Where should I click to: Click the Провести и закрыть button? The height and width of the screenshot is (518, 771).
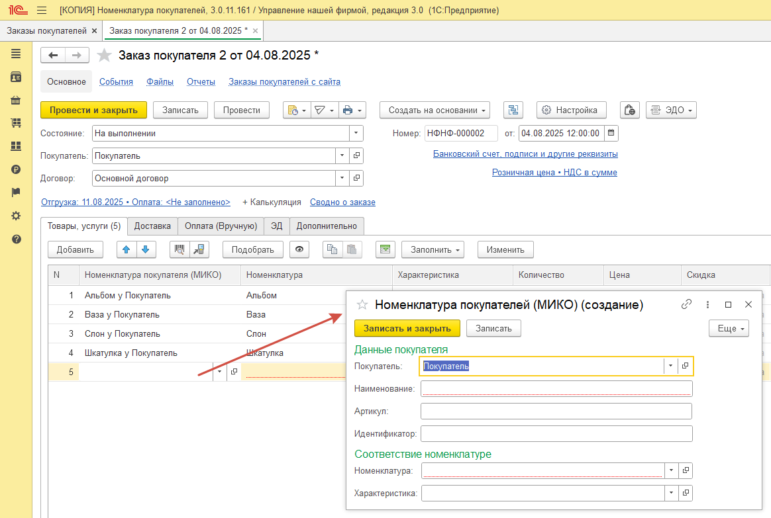click(x=93, y=110)
